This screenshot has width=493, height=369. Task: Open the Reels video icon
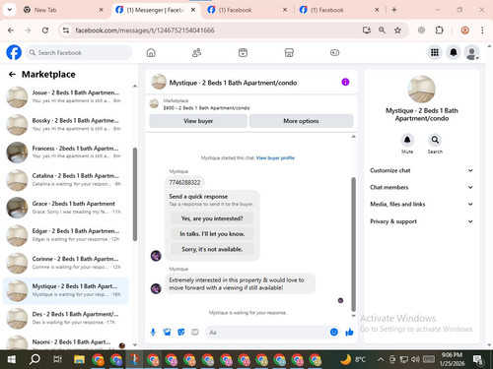click(x=243, y=52)
